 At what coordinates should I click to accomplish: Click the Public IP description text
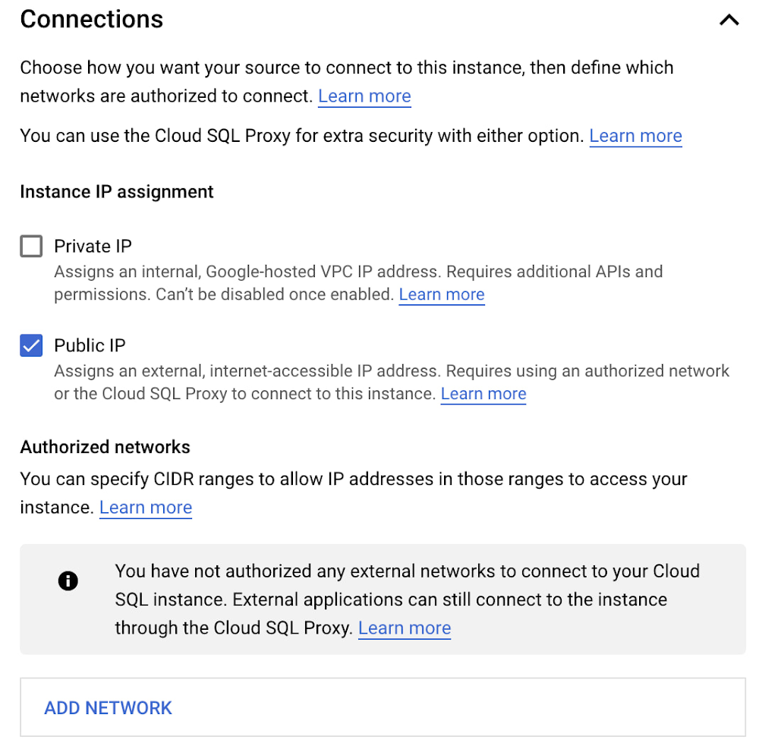(x=391, y=371)
